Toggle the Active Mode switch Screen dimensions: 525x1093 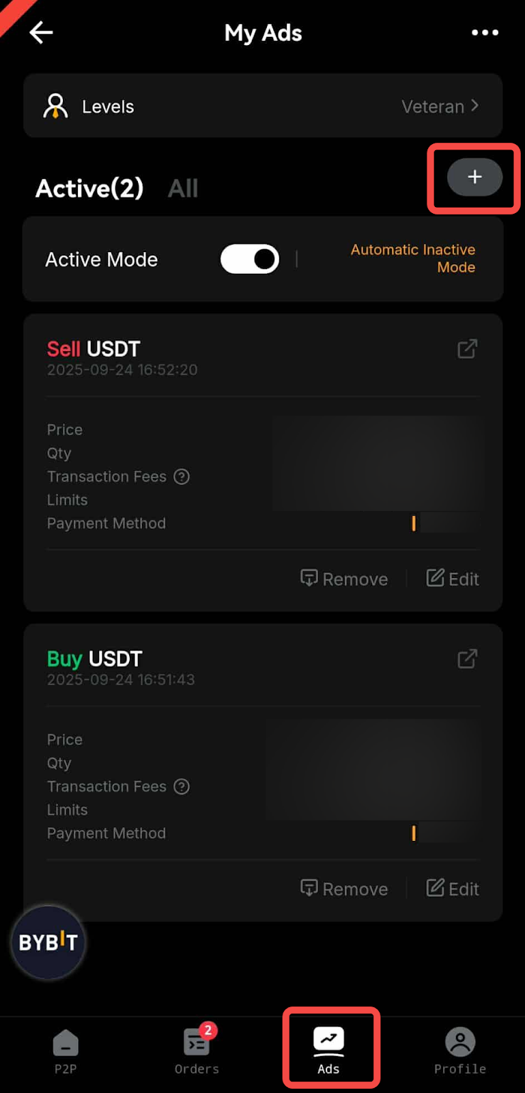click(x=250, y=260)
